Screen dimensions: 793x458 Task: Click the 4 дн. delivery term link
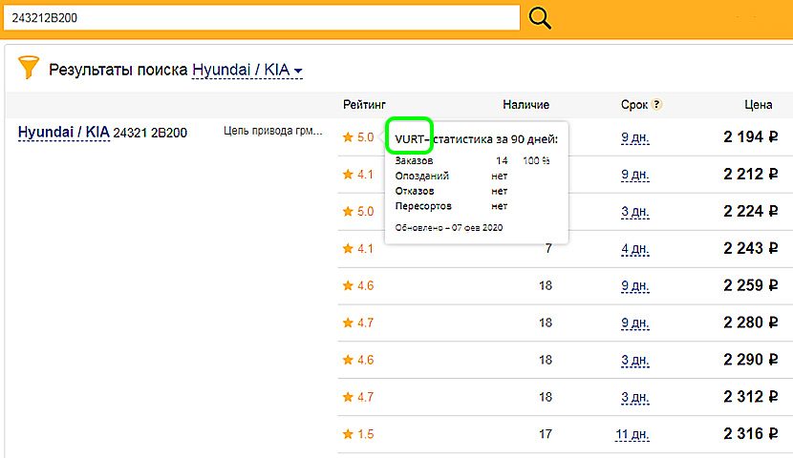coord(634,248)
